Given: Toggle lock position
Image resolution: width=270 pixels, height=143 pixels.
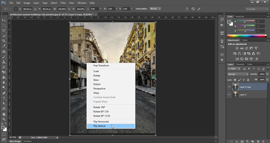Looking at the screenshot, I should 244,80.
